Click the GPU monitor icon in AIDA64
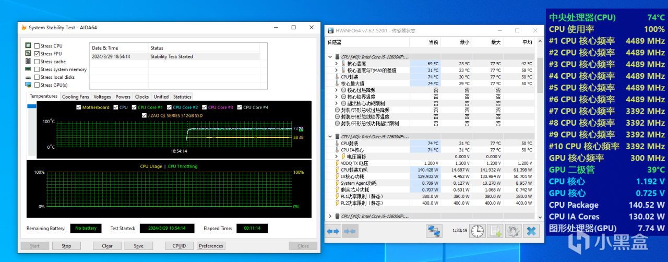This screenshot has height=262, width=668. click(28, 85)
